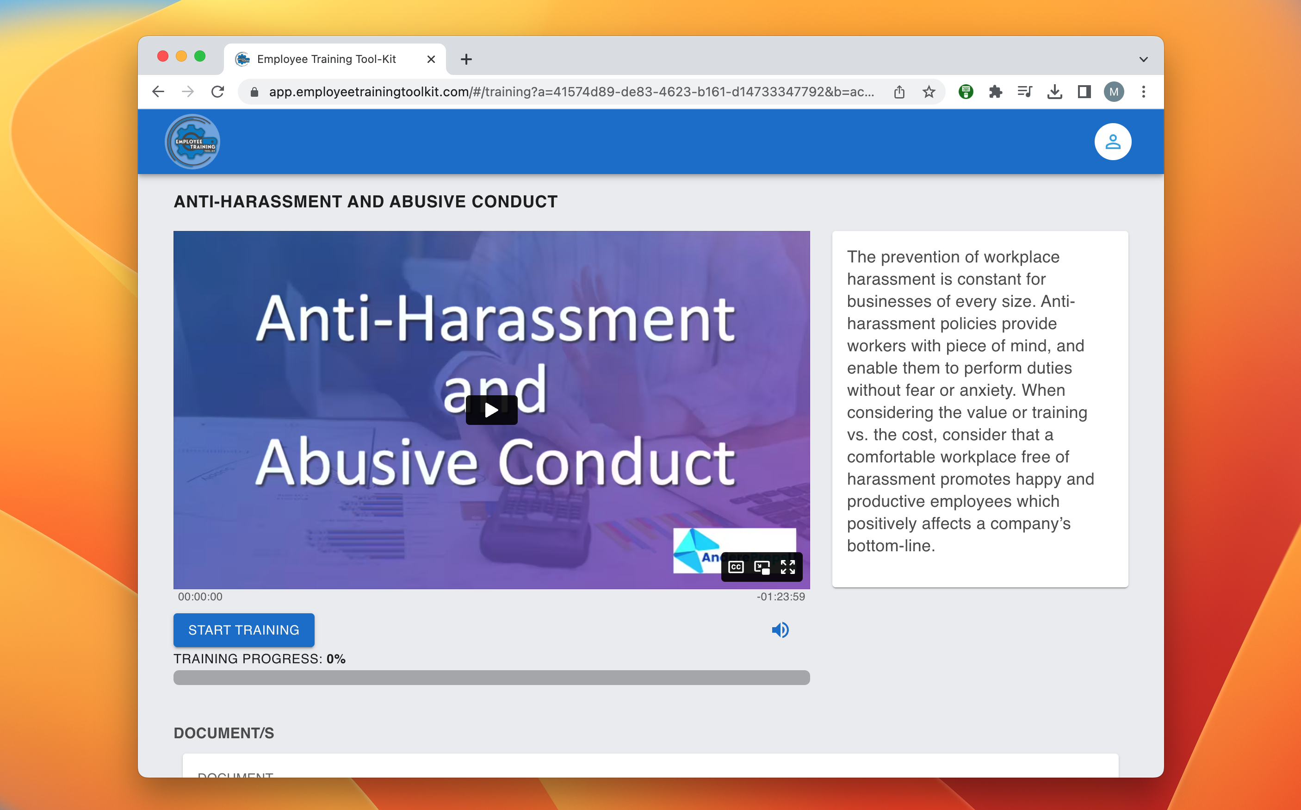This screenshot has width=1301, height=810.
Task: Click the address bar URL
Action: point(571,92)
